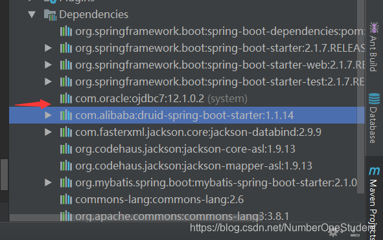Select the Dependencies tree label

[x=93, y=14]
